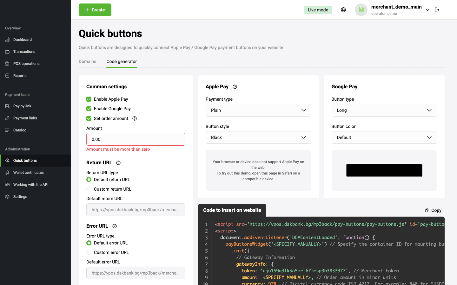457x285 pixels.
Task: Copy the generated website code
Action: (433, 210)
